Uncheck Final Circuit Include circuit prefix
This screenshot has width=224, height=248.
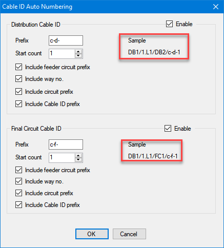pyautogui.click(x=18, y=193)
